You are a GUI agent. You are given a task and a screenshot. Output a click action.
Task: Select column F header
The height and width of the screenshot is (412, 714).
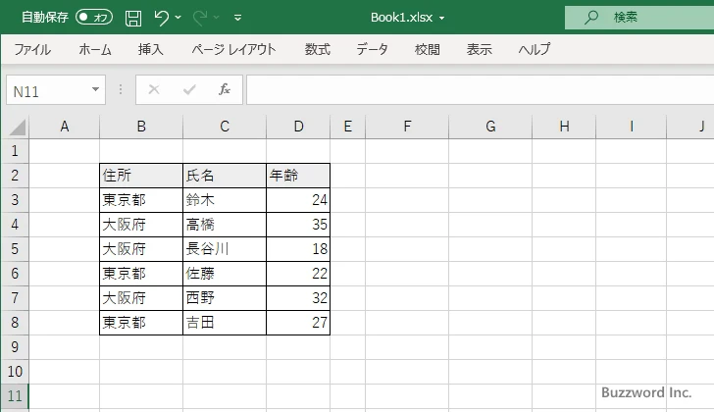tap(407, 127)
